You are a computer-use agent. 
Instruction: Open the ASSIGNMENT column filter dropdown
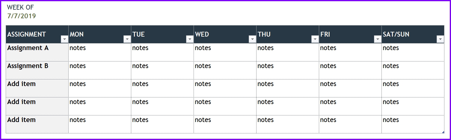[64, 39]
